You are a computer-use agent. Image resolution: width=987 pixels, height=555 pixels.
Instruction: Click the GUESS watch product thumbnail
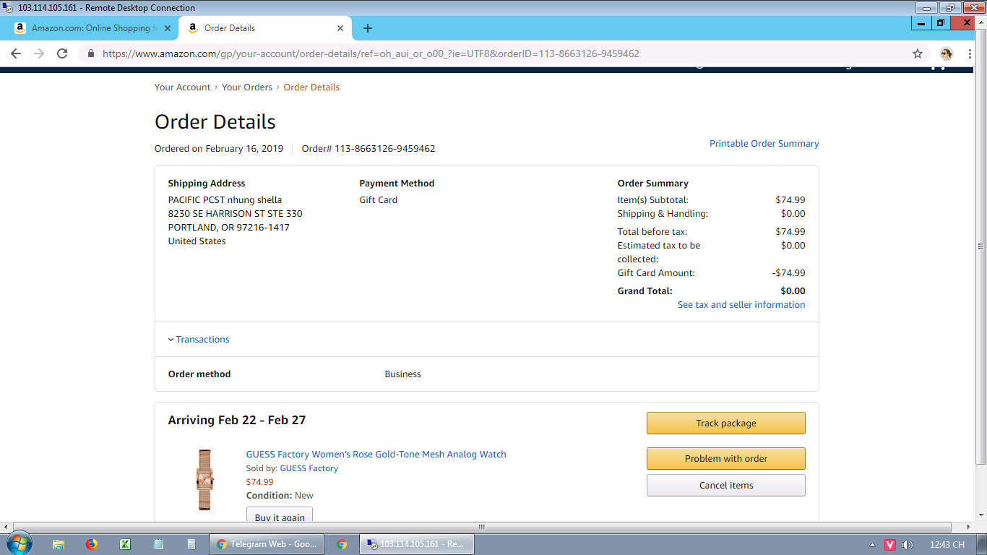click(x=205, y=480)
